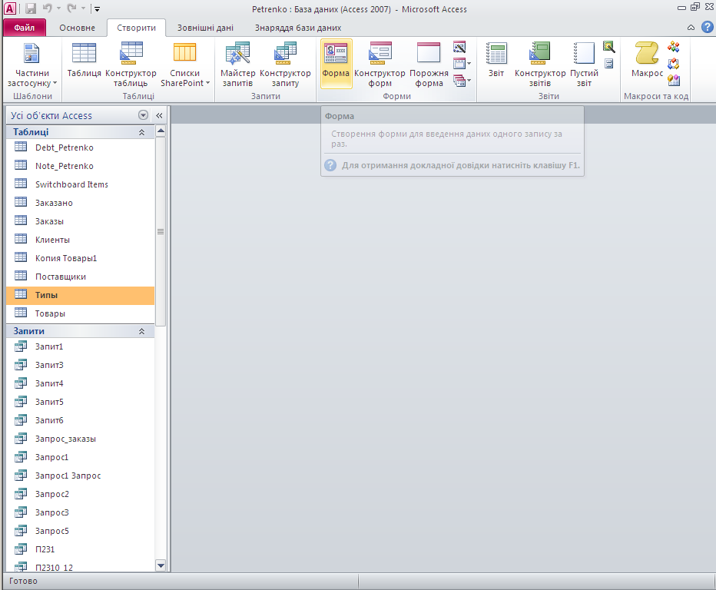
Task: Open Конструктор звітів report designer
Action: coord(540,64)
